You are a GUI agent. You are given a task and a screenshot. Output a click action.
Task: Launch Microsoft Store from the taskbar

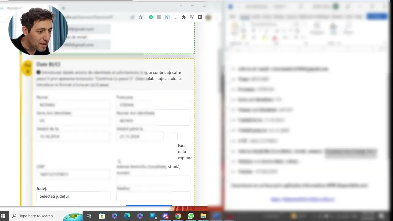click(x=102, y=216)
